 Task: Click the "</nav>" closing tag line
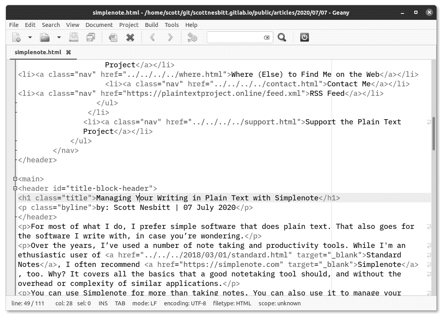click(x=66, y=150)
